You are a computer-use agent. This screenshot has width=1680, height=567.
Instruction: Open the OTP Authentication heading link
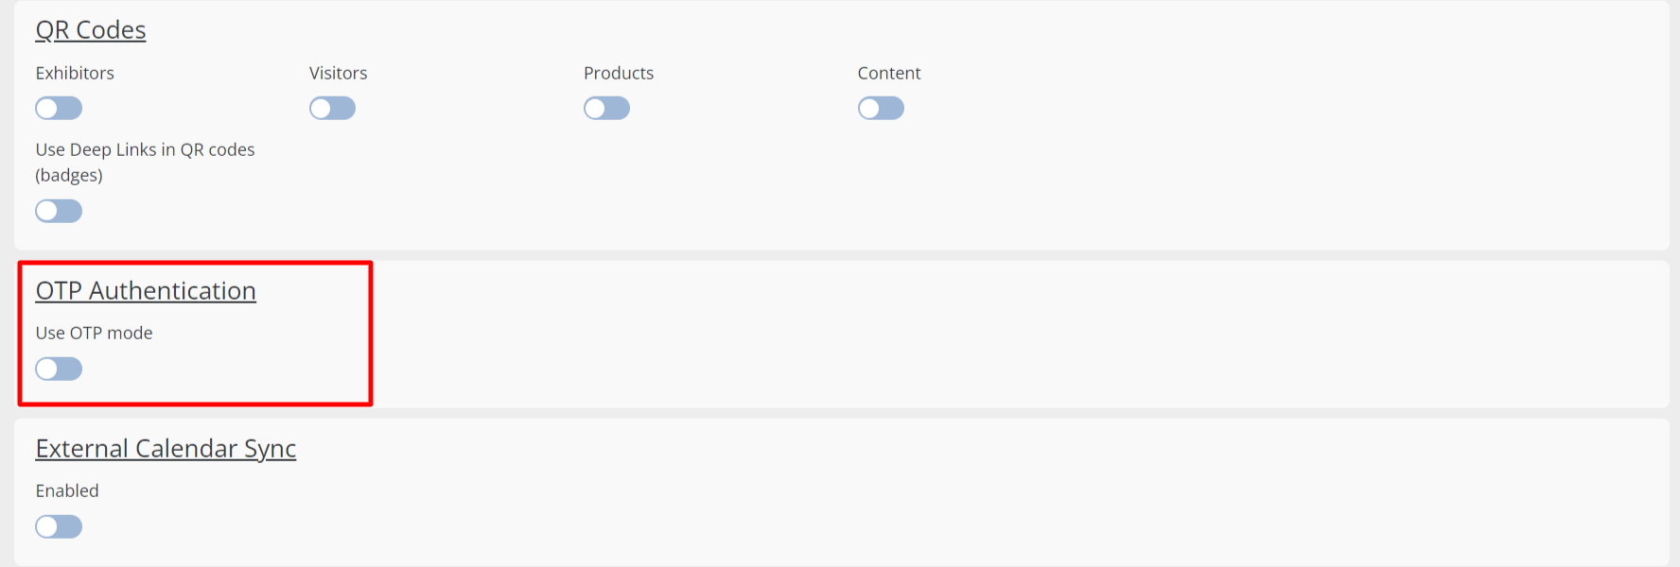click(146, 291)
